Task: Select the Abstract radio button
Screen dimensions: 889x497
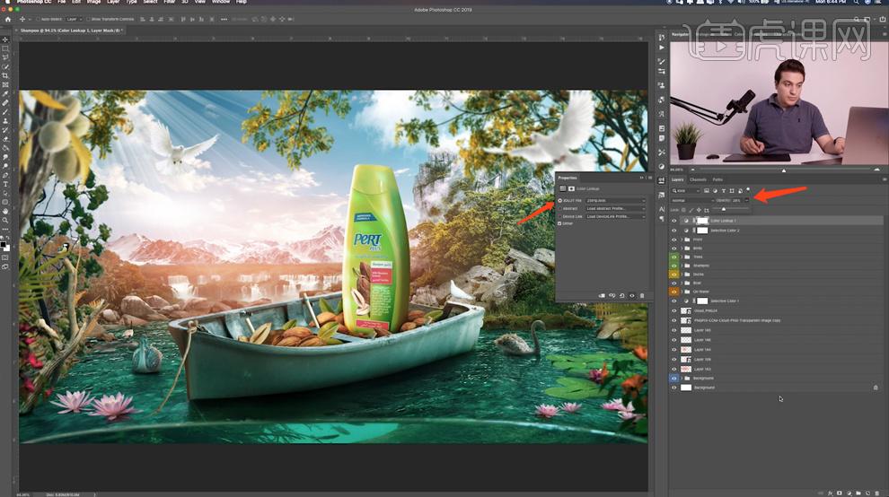Action: [560, 208]
